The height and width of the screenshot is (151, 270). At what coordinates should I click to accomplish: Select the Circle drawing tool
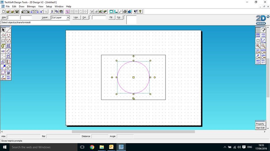(x=3, y=35)
